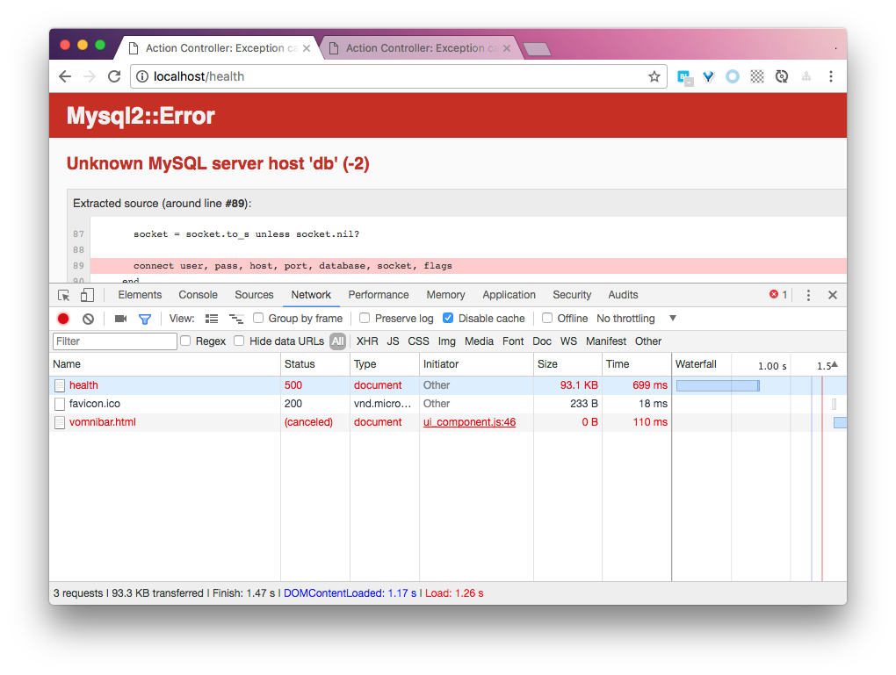Select the health request row

[447, 385]
